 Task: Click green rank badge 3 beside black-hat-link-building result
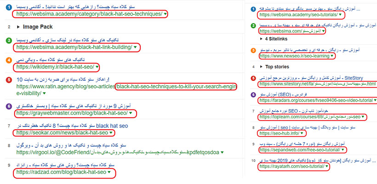coord(9,41)
